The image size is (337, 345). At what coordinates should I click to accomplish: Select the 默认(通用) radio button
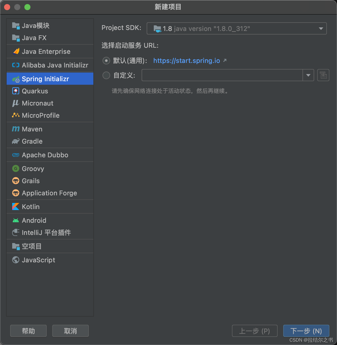point(106,61)
